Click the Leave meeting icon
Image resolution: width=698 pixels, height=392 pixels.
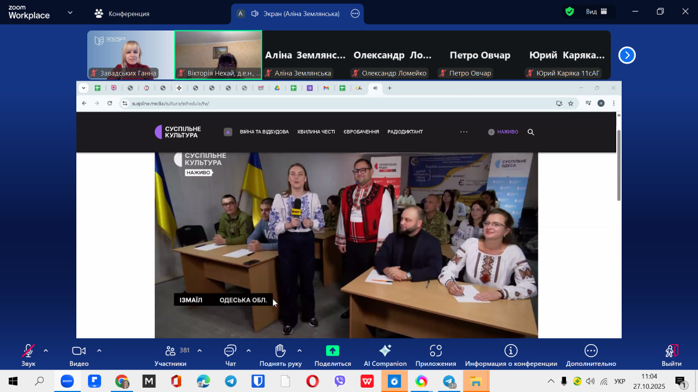tap(671, 351)
